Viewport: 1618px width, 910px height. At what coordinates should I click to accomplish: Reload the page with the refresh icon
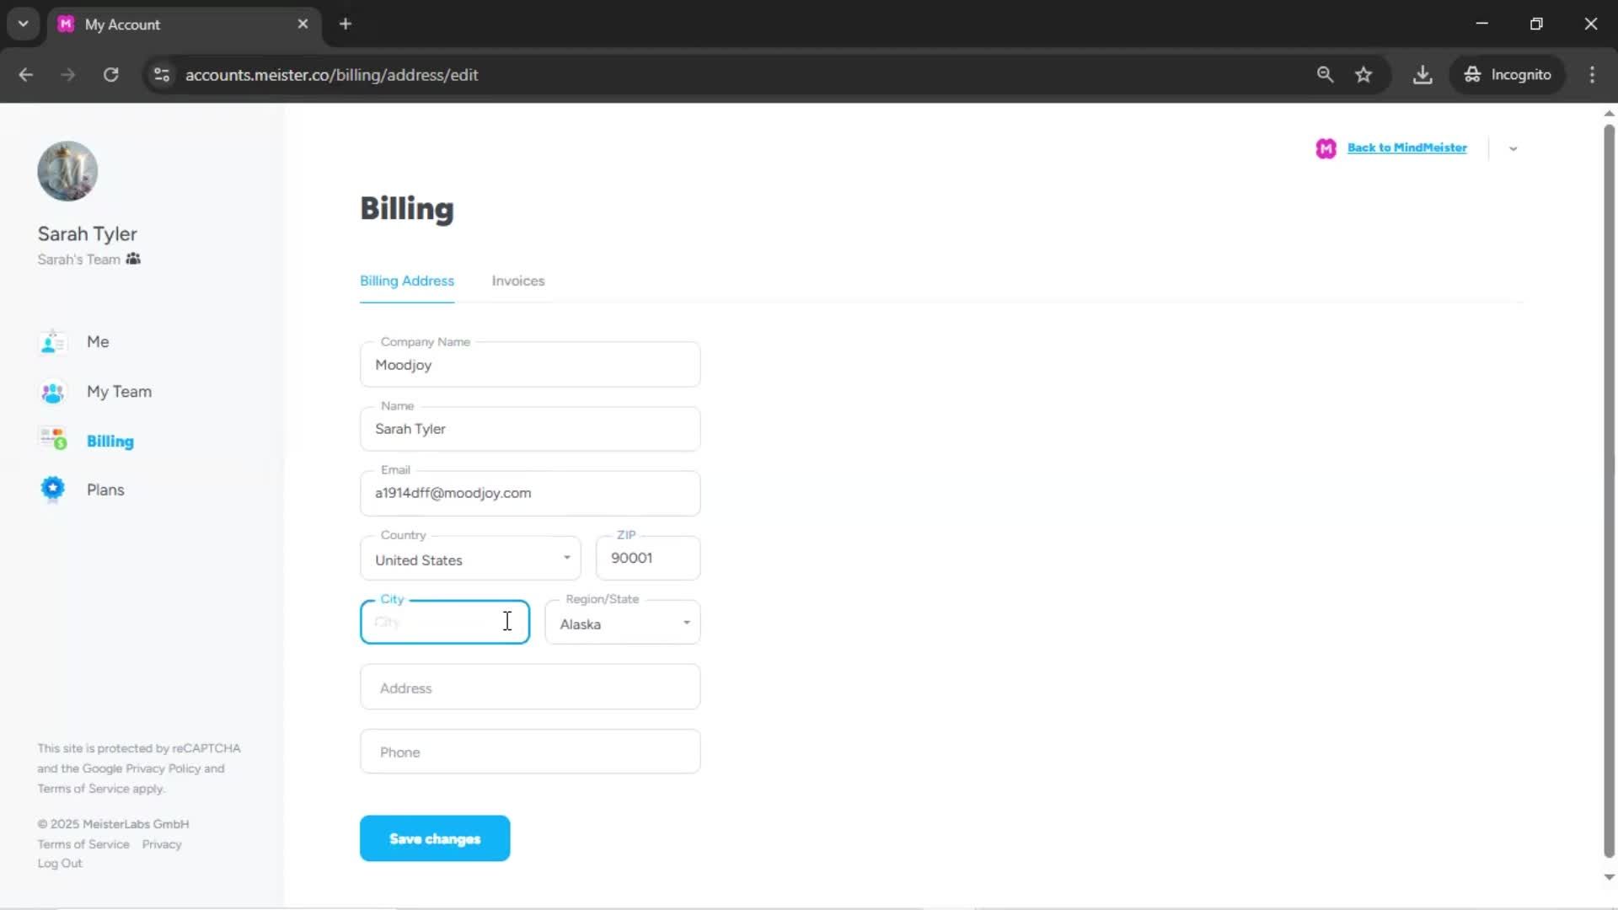tap(110, 75)
